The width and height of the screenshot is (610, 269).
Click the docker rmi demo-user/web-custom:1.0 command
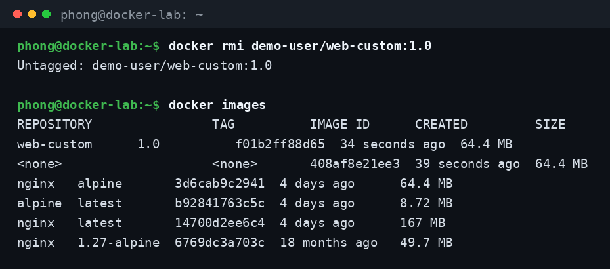point(300,46)
